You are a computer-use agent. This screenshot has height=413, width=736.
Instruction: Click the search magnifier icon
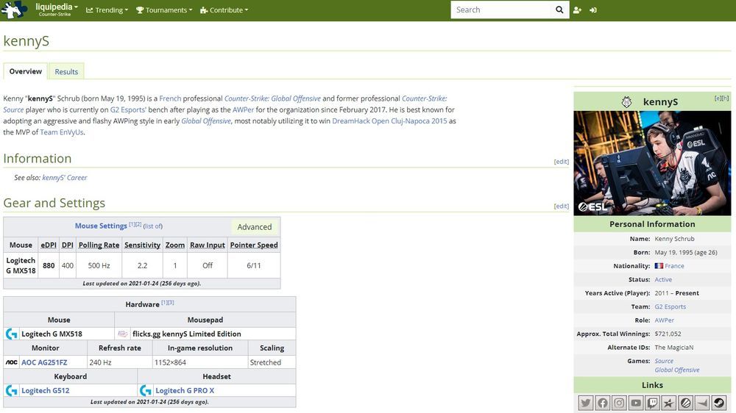point(559,10)
